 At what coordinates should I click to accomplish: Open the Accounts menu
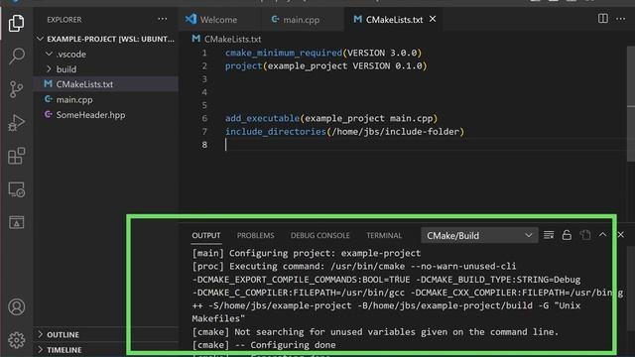(x=16, y=307)
